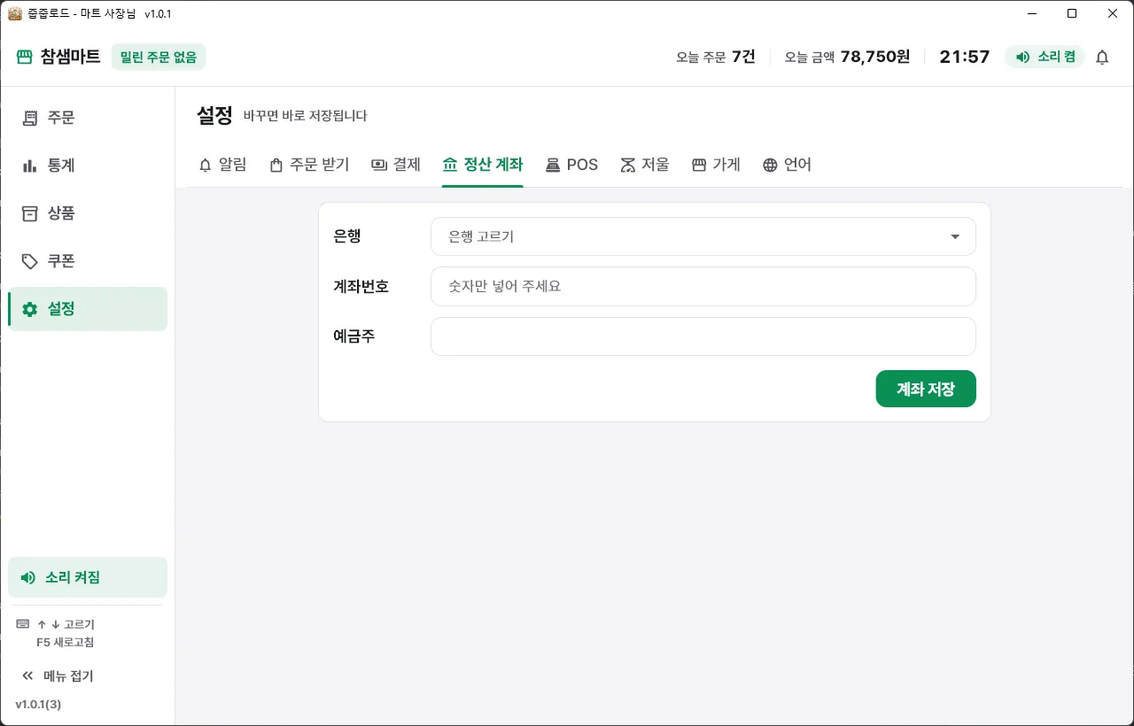Collapse sidebar with 메뉴 접기
Image resolution: width=1134 pixels, height=726 pixels.
coord(58,676)
